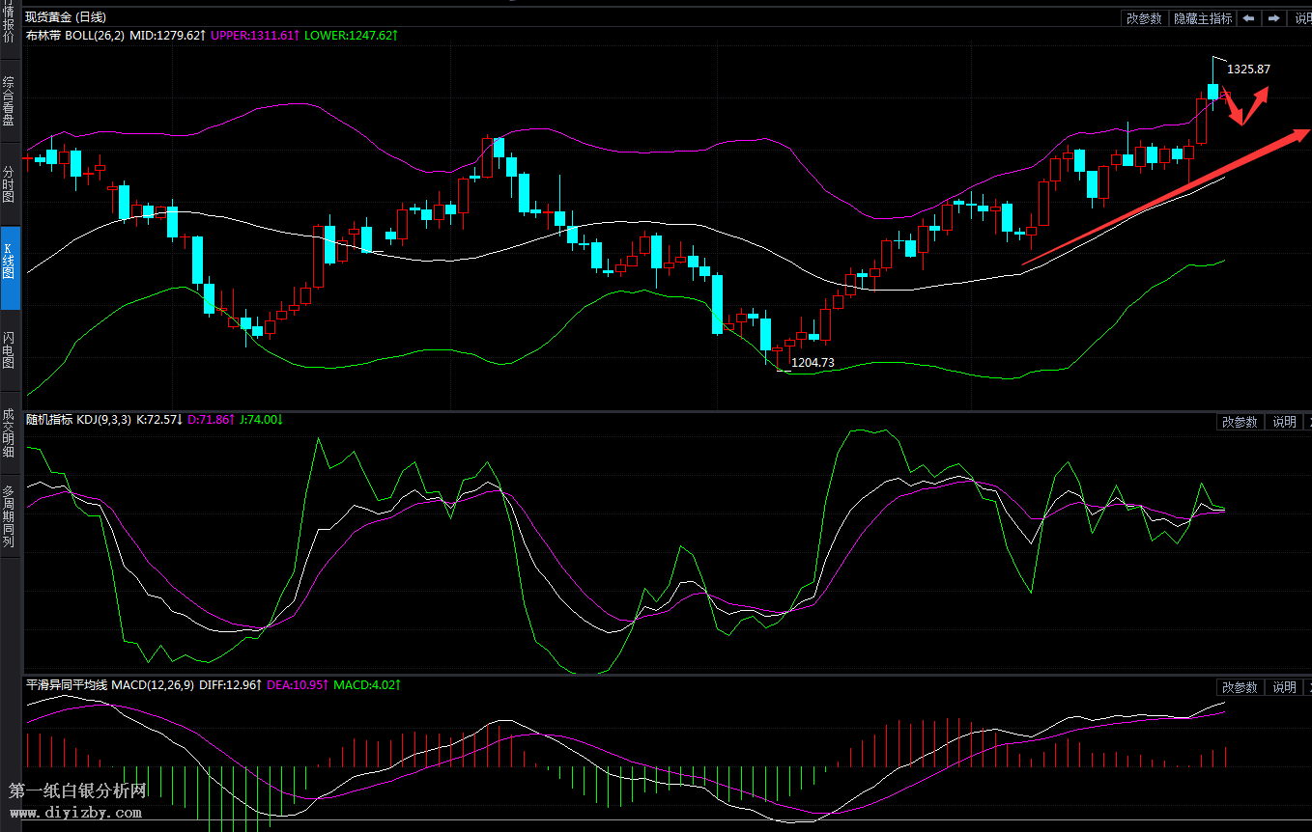Click the 1204.73 low price label
The width and height of the screenshot is (1312, 832).
[x=813, y=363]
